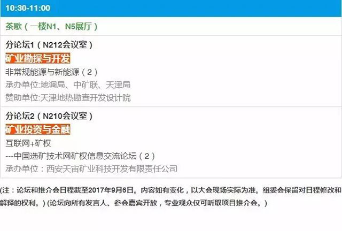
Task: Click the second note line about 专业观众
Action: [x=134, y=203]
